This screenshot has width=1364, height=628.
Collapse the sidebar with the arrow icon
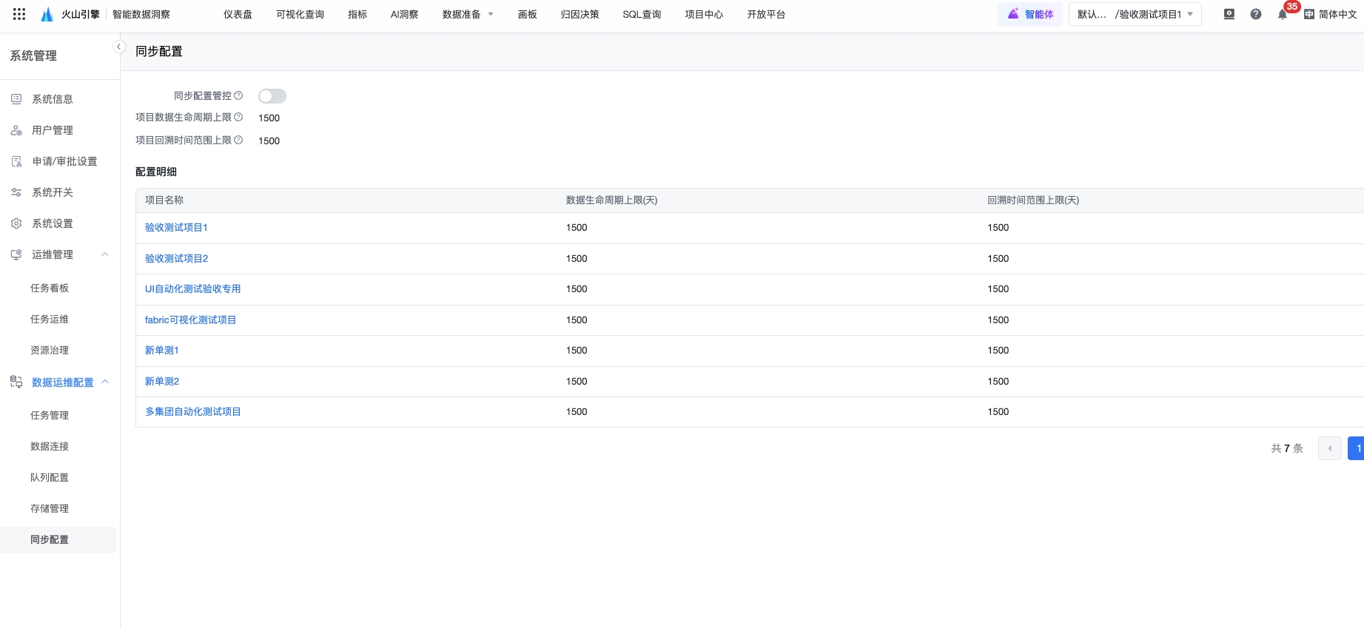click(x=118, y=47)
